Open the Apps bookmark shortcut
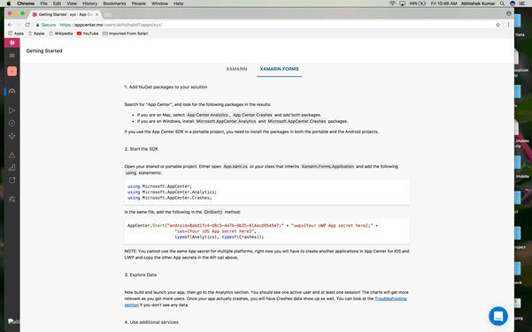 (16, 34)
